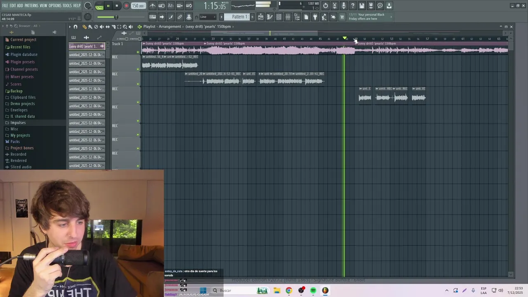Open the VIEW menu
528x297 pixels.
pyautogui.click(x=43, y=6)
